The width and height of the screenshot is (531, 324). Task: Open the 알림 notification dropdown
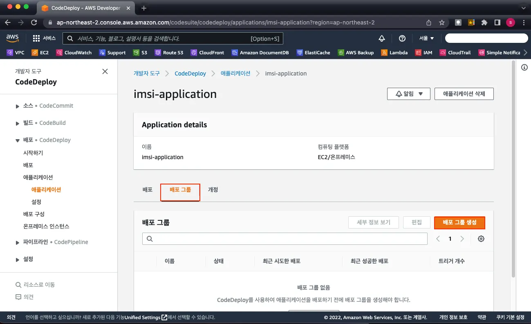408,94
